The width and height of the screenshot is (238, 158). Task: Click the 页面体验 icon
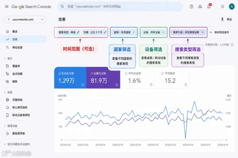pos(7,100)
